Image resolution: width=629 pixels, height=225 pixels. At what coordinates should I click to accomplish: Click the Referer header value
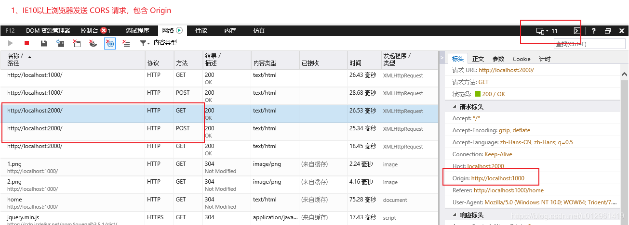tap(509, 190)
